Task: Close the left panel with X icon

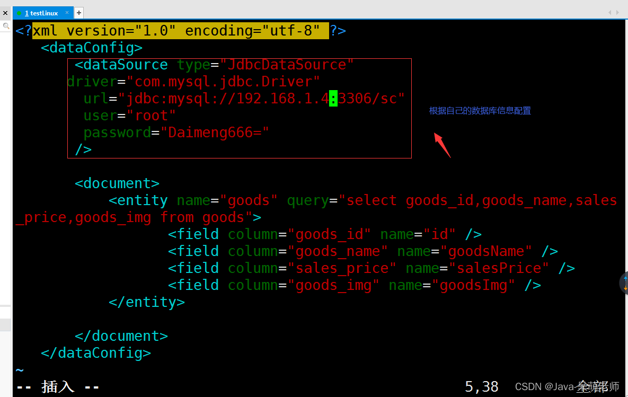Action: pyautogui.click(x=5, y=13)
